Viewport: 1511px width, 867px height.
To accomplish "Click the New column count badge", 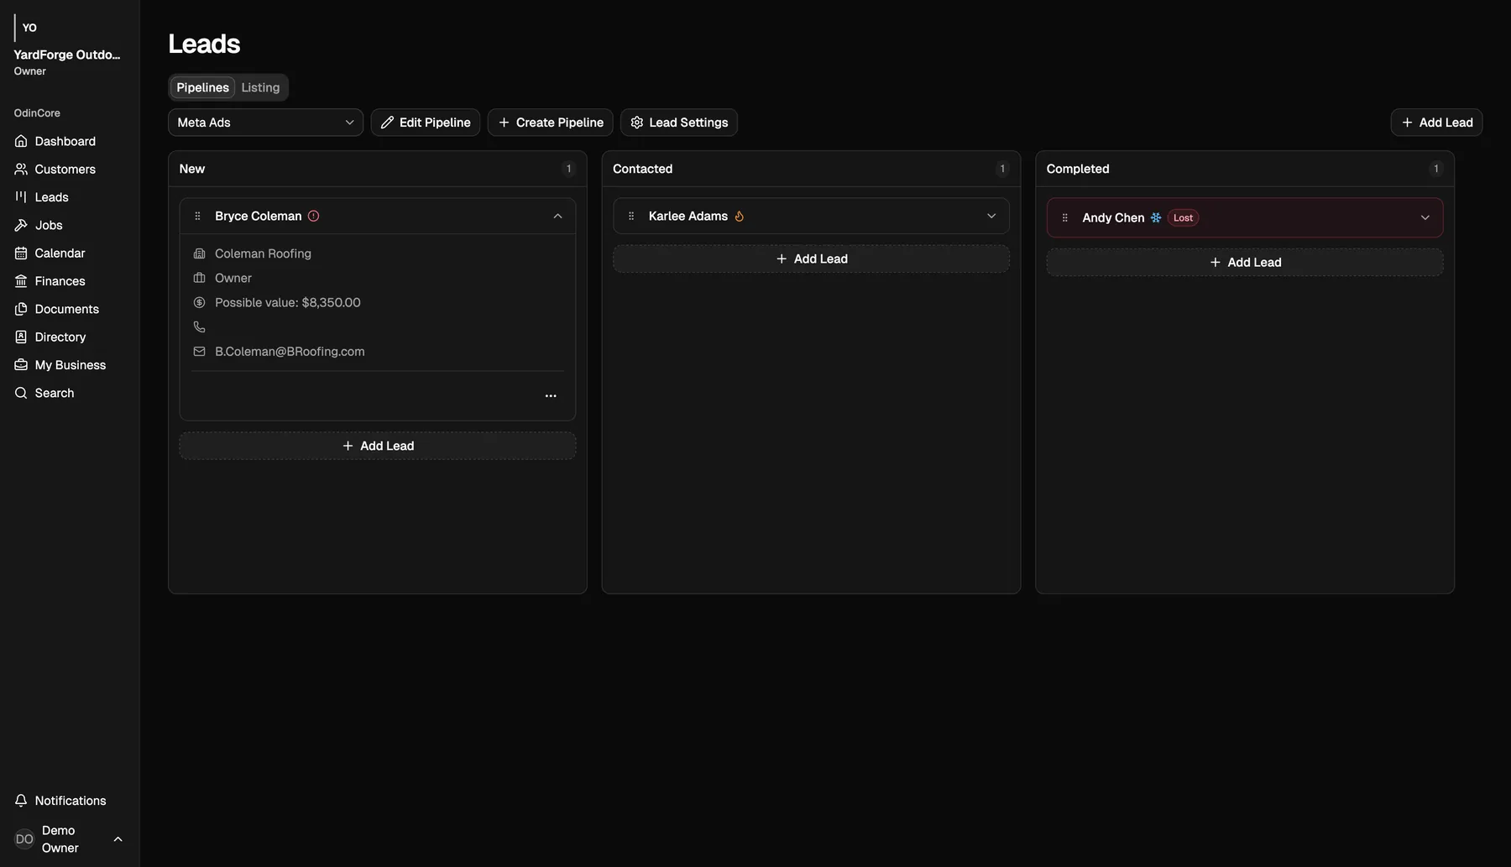I will click(568, 170).
